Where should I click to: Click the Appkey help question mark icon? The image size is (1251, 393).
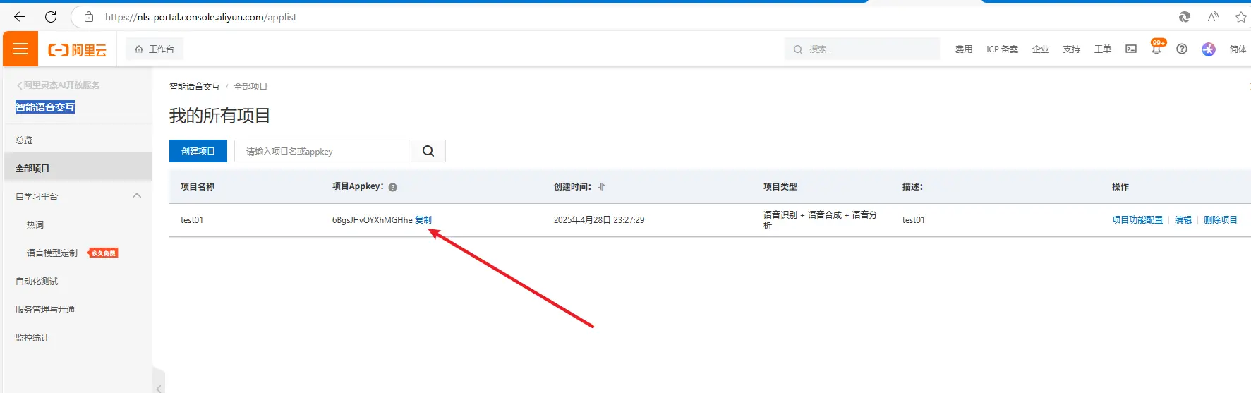click(393, 187)
